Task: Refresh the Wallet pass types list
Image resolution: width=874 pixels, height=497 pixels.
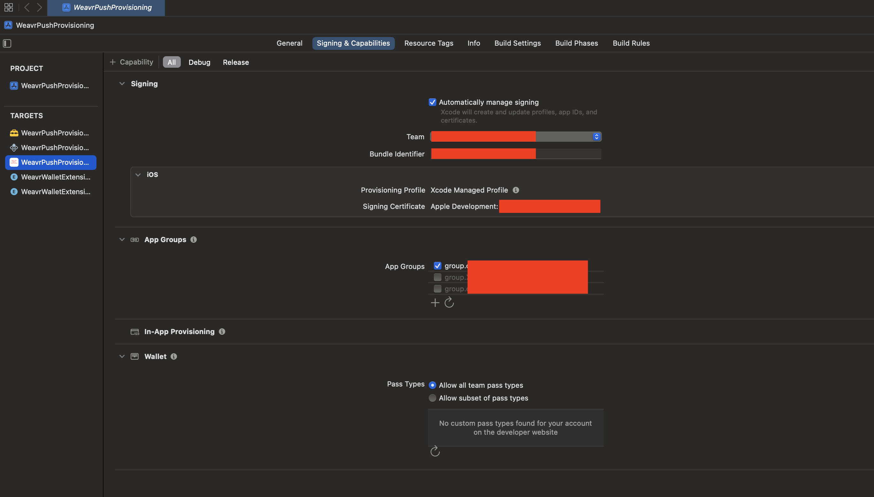Action: tap(435, 451)
